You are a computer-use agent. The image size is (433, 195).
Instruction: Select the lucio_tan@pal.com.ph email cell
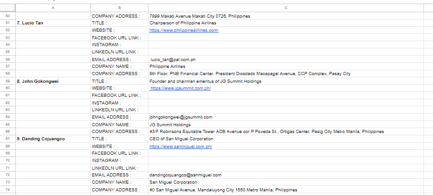(286, 59)
